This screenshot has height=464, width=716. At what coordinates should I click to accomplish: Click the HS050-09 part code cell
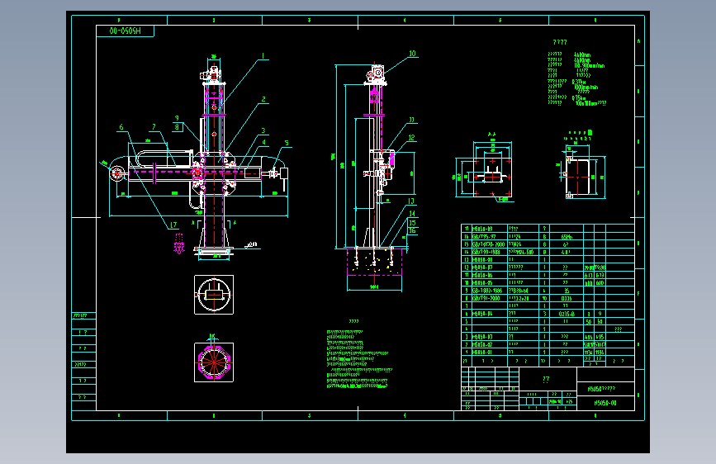pos(489,229)
